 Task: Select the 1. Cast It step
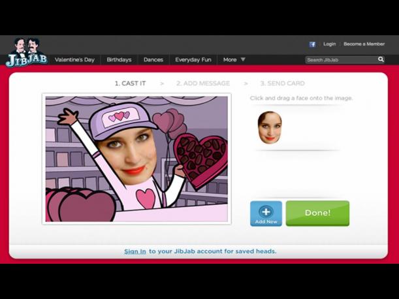[130, 84]
